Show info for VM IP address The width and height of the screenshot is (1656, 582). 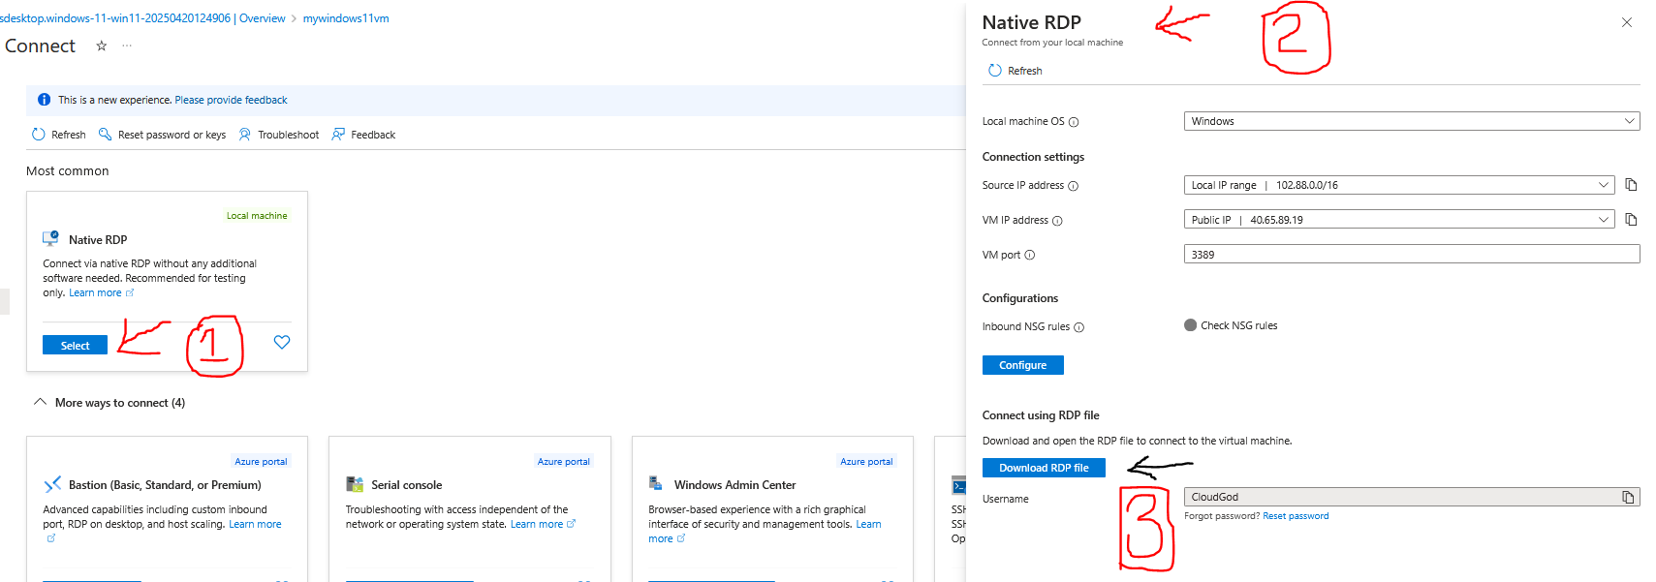(x=1057, y=221)
